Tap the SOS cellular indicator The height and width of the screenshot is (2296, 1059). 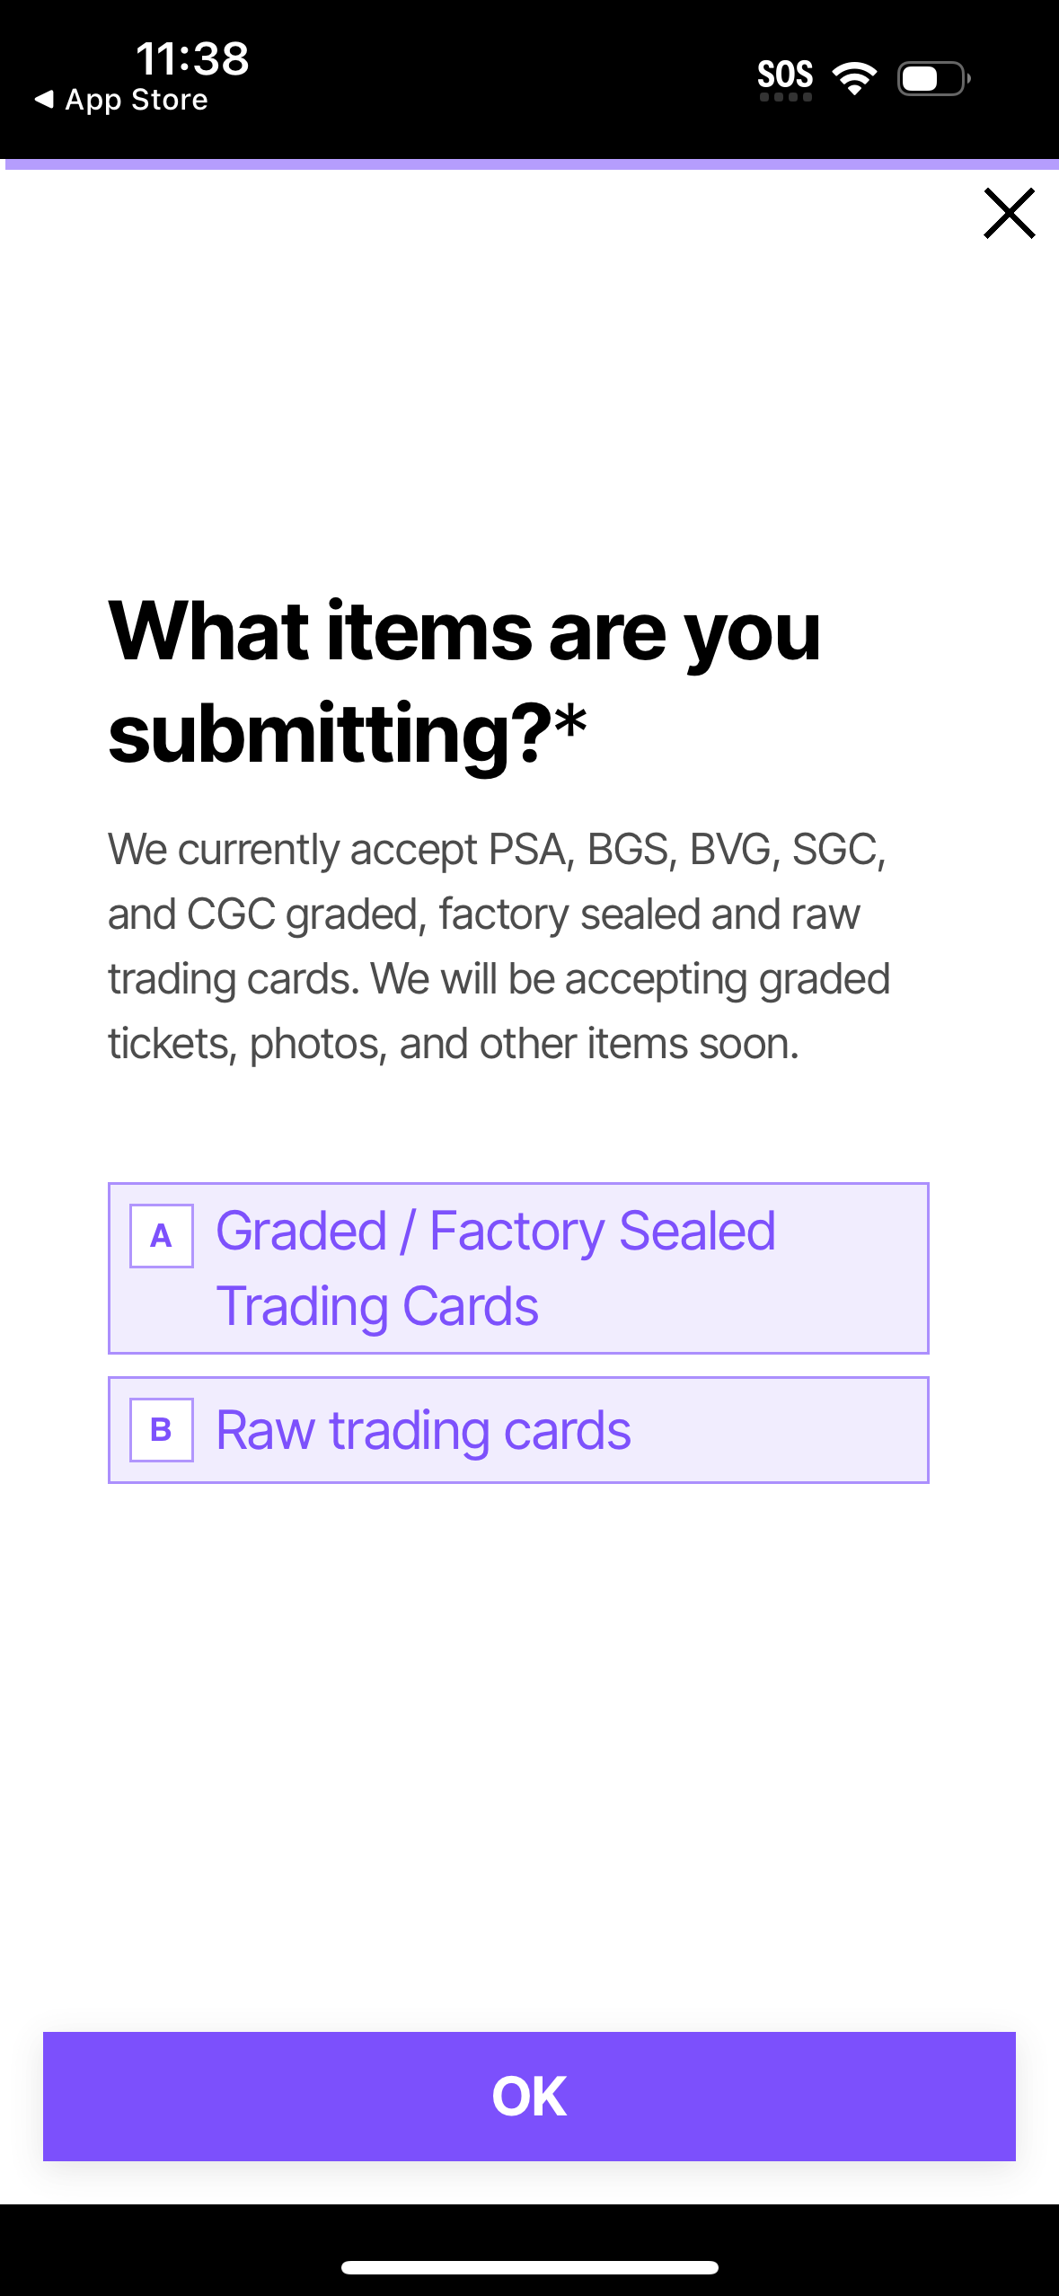click(x=784, y=76)
